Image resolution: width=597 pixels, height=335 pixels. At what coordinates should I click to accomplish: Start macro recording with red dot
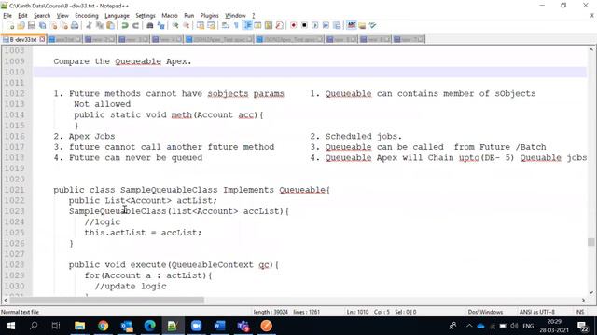294,25
